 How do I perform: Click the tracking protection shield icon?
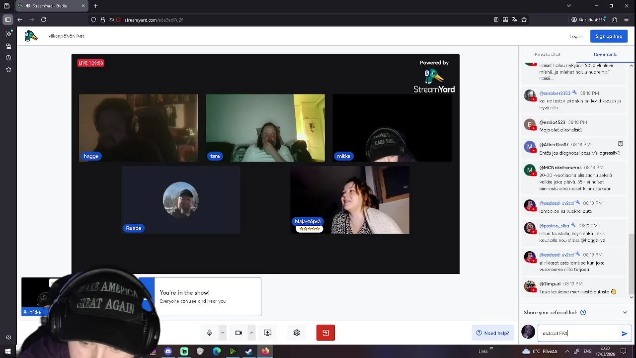(x=93, y=20)
